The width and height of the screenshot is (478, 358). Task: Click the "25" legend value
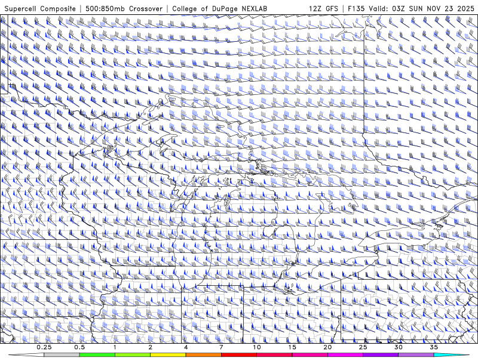tap(363, 347)
